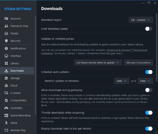
Task: Enable Allow downloads during gameplay switch
Action: click(149, 90)
